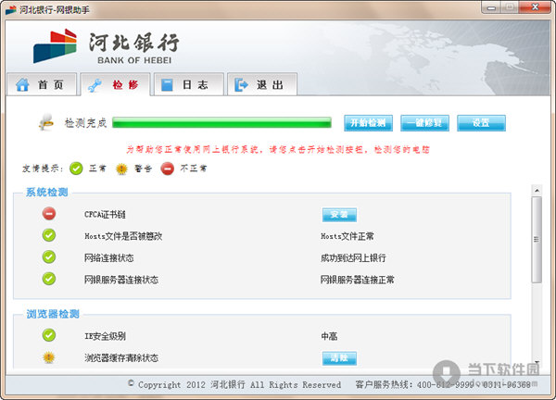The width and height of the screenshot is (556, 400).
Task: Click the Hosts文件正常 result text
Action: (347, 236)
